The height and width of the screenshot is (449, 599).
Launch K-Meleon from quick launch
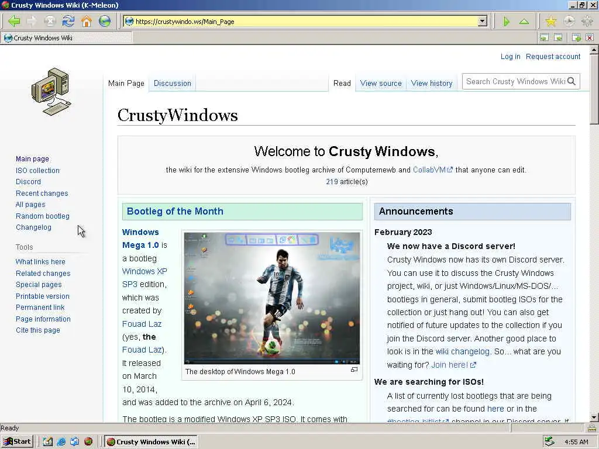pos(88,442)
